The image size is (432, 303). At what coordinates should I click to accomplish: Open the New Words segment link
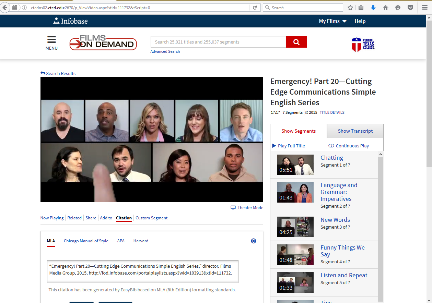click(x=335, y=220)
